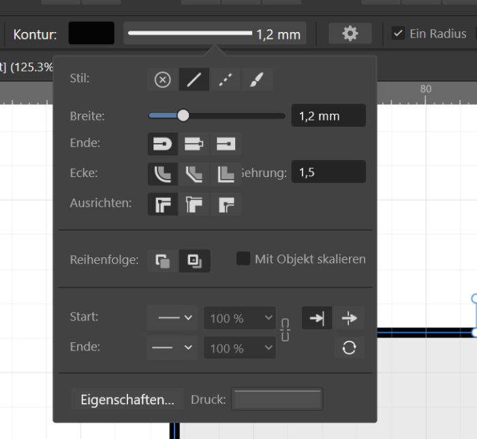
Task: Align stroke outside in Ausrichten
Action: [x=226, y=204]
